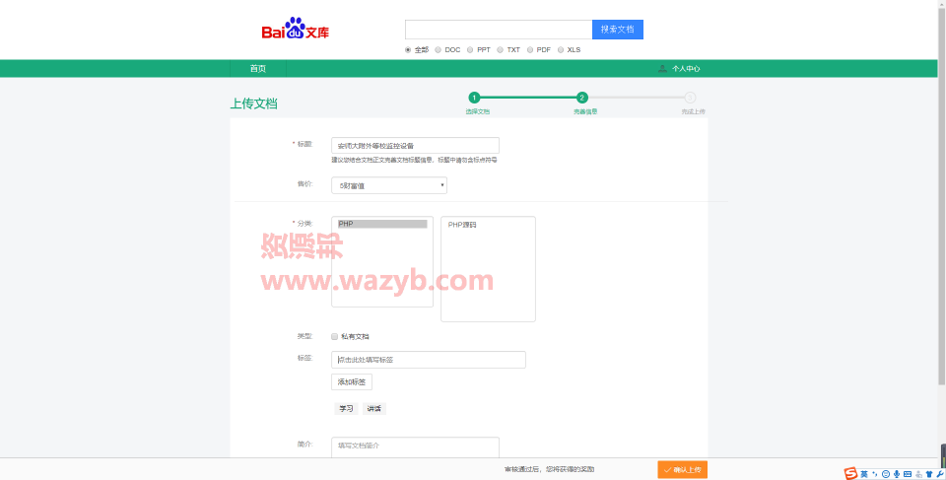
Task: Focus the 标签 tag input field
Action: click(x=429, y=360)
